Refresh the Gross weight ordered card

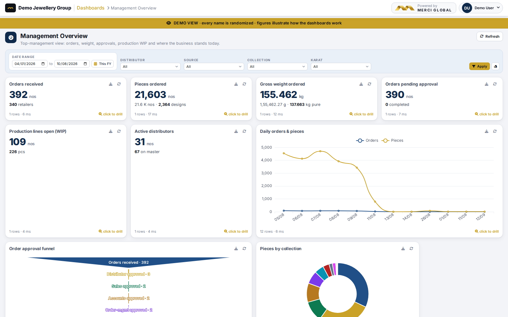tap(369, 84)
